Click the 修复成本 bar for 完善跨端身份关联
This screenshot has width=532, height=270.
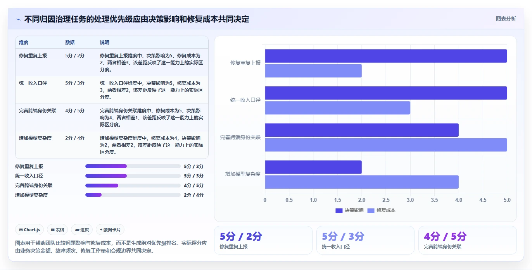386,145
